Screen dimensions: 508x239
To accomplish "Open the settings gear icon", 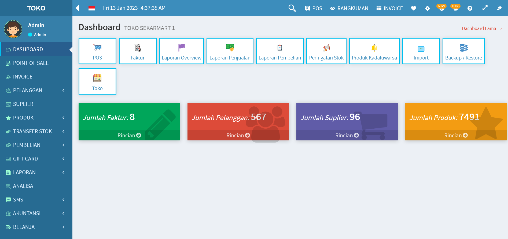I will [427, 8].
